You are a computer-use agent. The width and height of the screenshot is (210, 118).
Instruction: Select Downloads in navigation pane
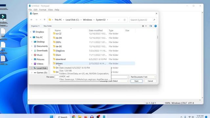(x=42, y=50)
